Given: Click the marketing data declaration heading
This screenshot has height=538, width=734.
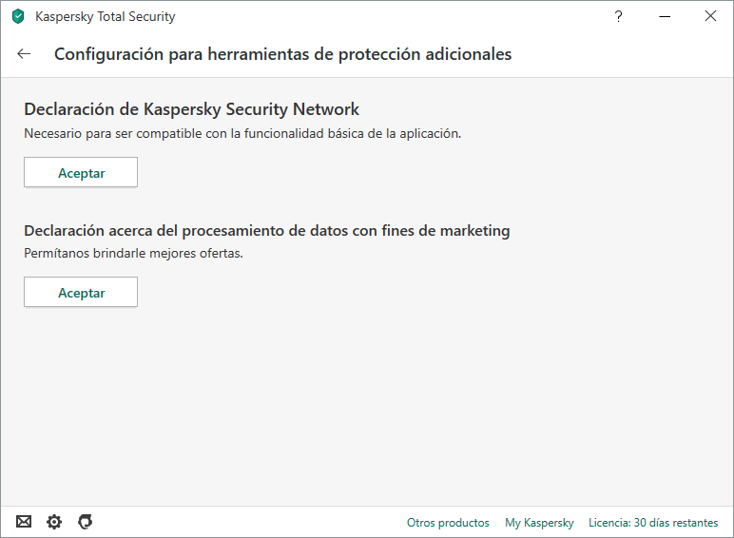Looking at the screenshot, I should (x=266, y=230).
